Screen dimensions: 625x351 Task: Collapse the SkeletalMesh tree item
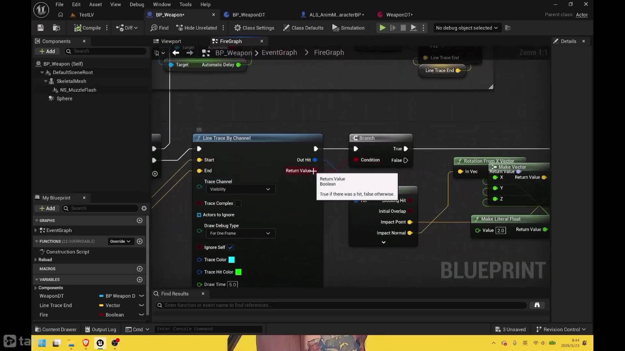pos(46,81)
